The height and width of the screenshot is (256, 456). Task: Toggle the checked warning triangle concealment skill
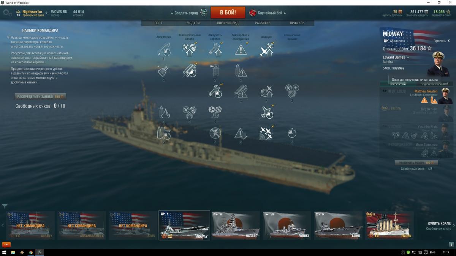241,49
